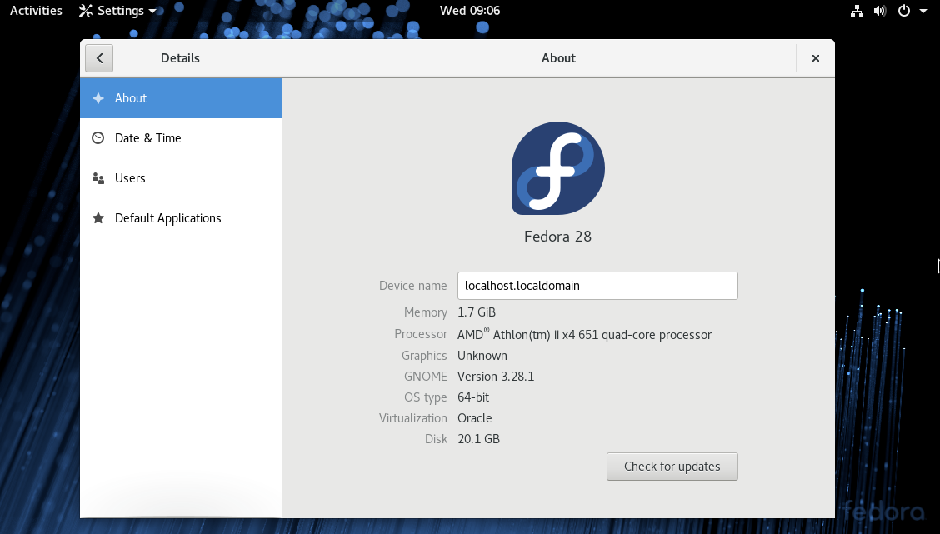
Task: Click the Check for updates button
Action: (672, 467)
